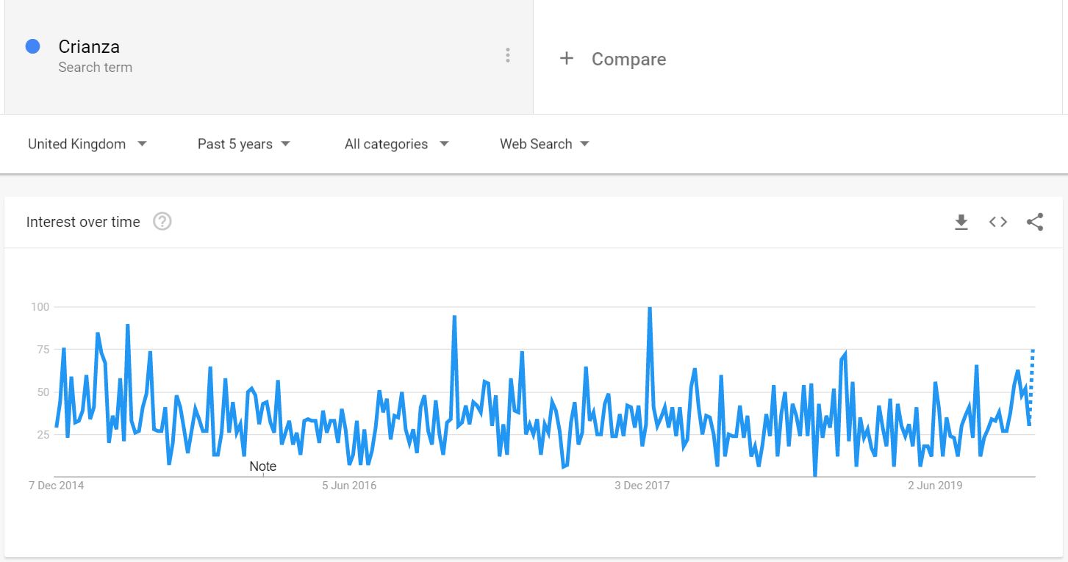
Task: Click the plus icon to compare
Action: coord(566,59)
